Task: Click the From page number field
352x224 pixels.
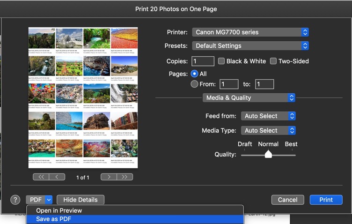Action: (229, 84)
